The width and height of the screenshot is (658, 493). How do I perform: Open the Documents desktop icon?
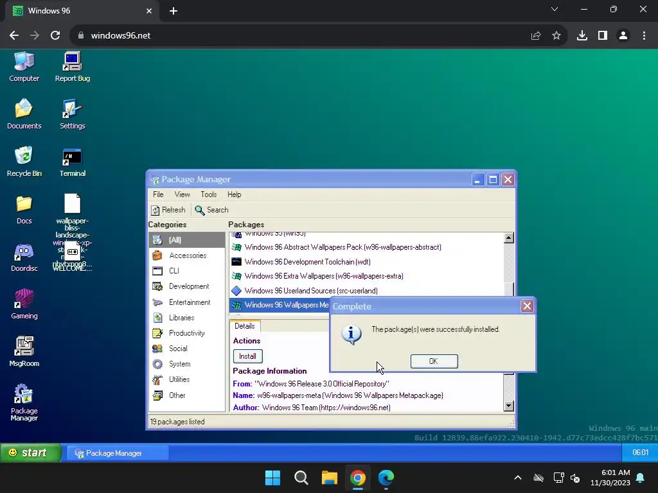tap(24, 114)
